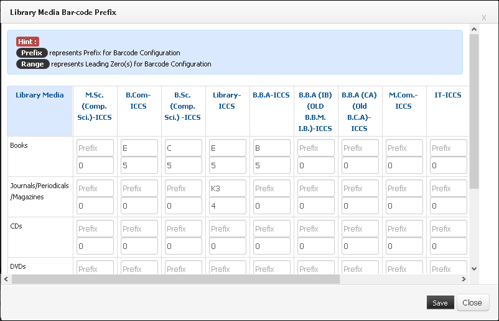This screenshot has width=499, height=321.
Task: Save the barcode prefix configuration
Action: pyautogui.click(x=440, y=302)
